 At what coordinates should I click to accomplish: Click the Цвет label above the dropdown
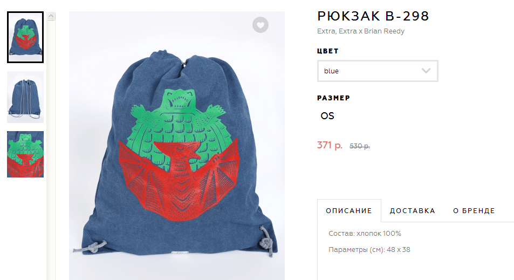click(328, 51)
